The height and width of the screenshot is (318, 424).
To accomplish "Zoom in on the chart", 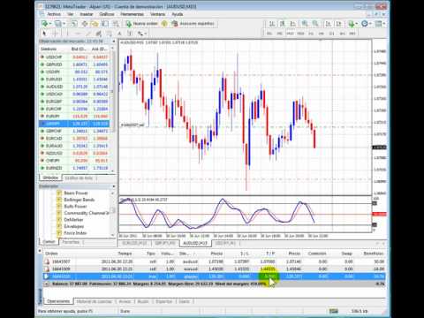I will (x=305, y=24).
